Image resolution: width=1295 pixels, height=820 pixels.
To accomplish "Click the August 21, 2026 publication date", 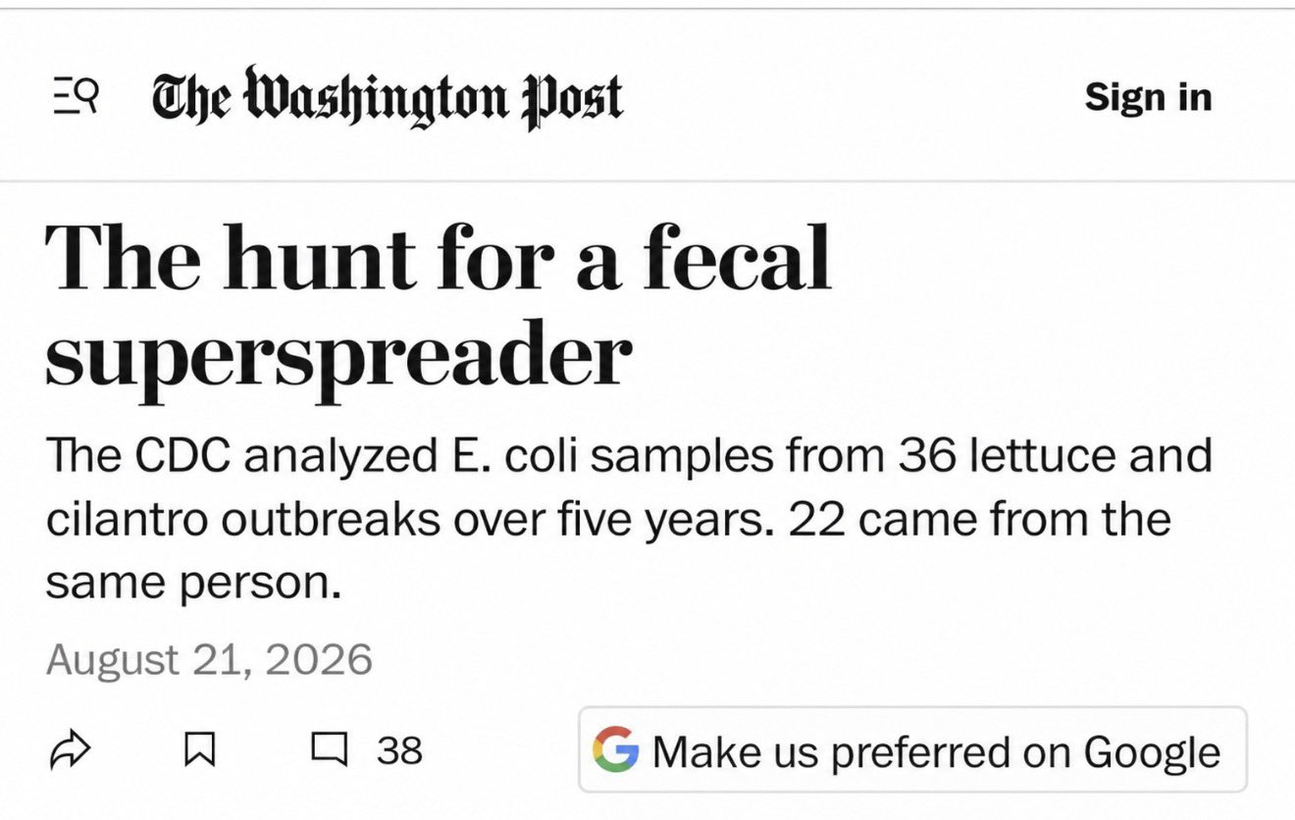I will pos(209,659).
